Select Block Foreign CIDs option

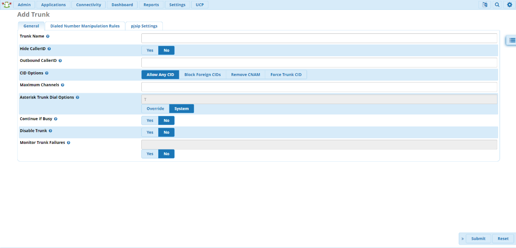[202, 75]
